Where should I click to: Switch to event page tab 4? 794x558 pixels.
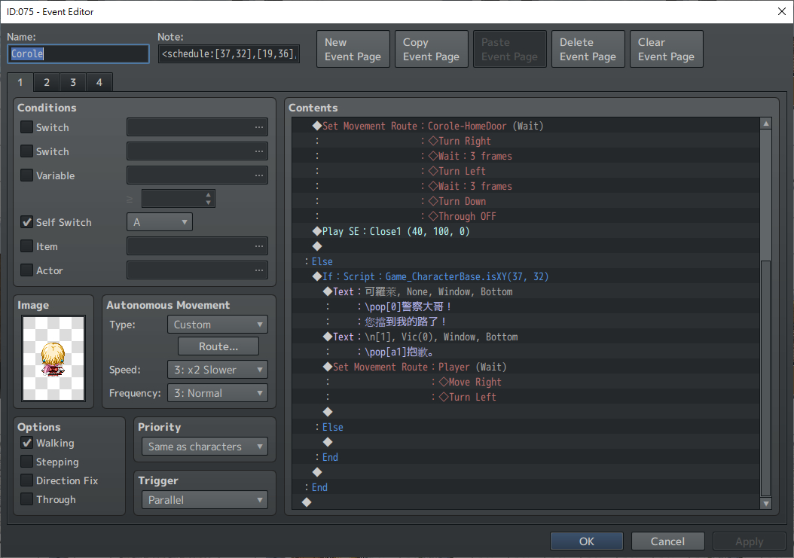tap(99, 82)
